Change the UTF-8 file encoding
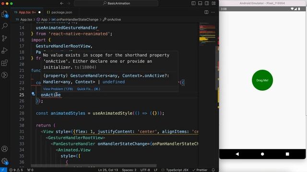 pos(145,170)
